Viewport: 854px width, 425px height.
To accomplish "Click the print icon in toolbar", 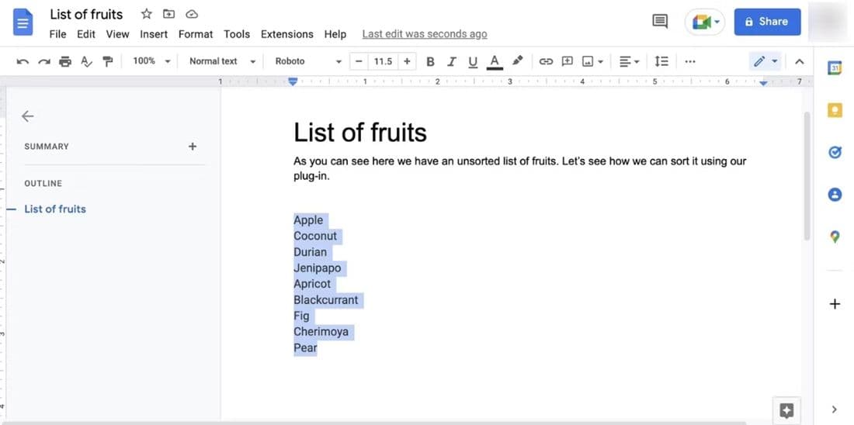I will (65, 61).
